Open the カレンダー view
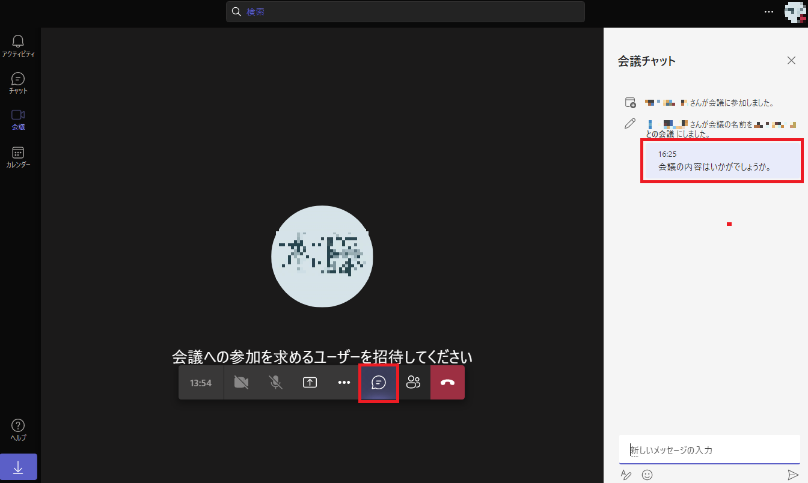808x483 pixels. tap(17, 156)
